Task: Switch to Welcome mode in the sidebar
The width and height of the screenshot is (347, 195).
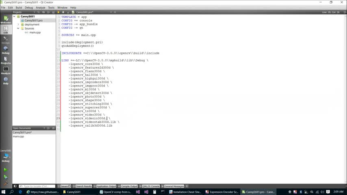Action: point(6,19)
